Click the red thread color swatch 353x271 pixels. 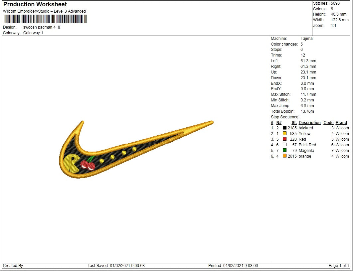(x=284, y=139)
